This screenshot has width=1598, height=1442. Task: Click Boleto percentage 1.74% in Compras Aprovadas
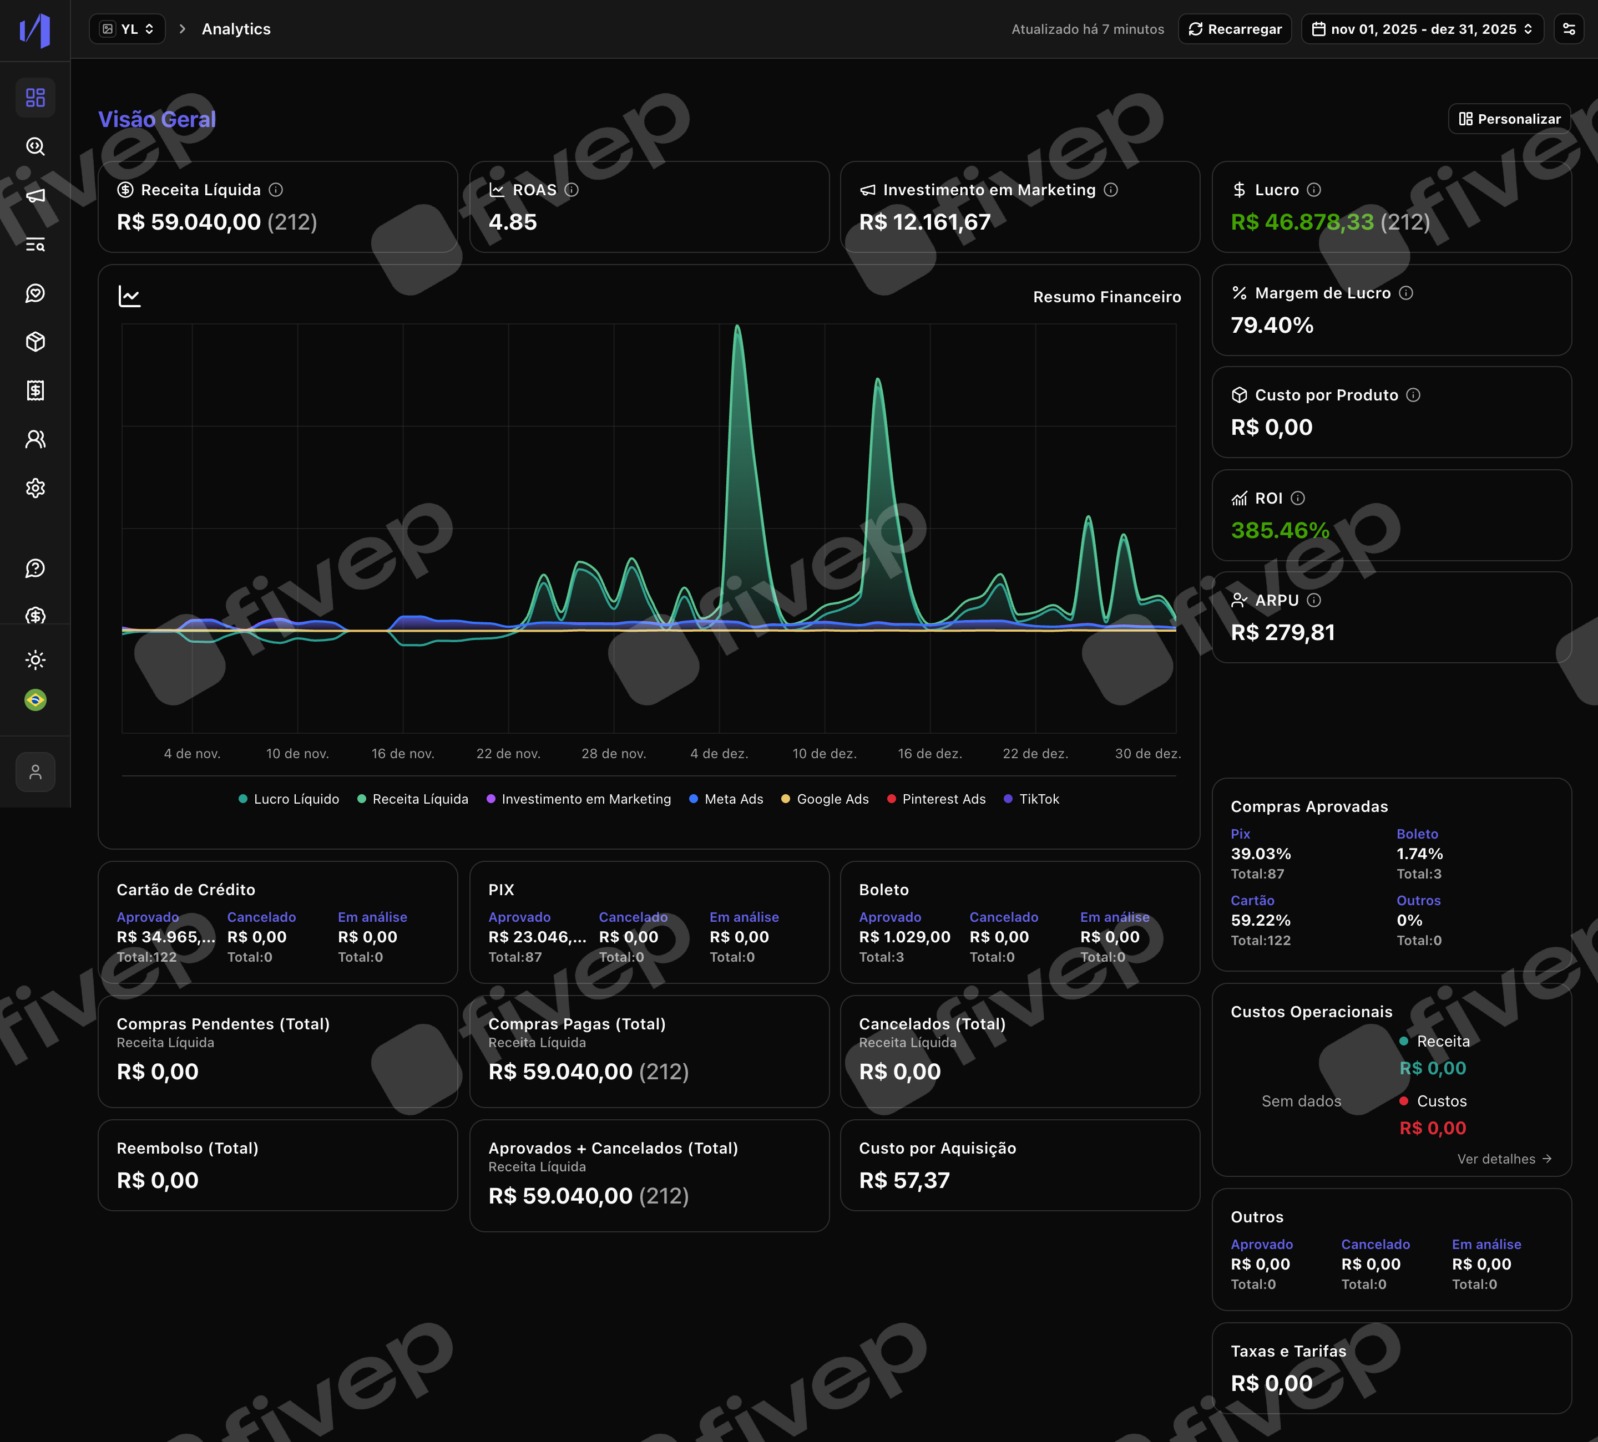[x=1420, y=854]
